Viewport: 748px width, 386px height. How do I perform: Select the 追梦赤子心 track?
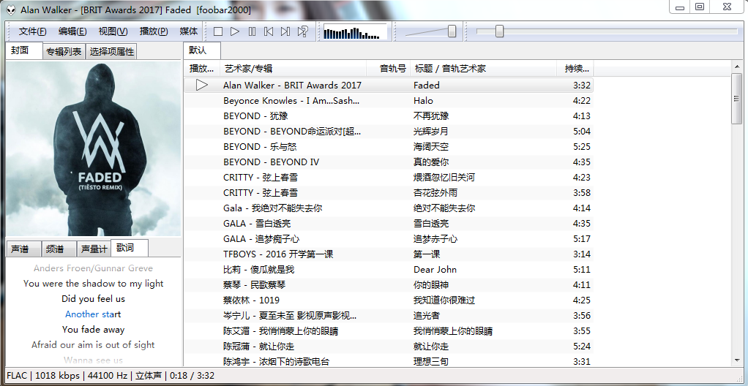[x=389, y=239]
